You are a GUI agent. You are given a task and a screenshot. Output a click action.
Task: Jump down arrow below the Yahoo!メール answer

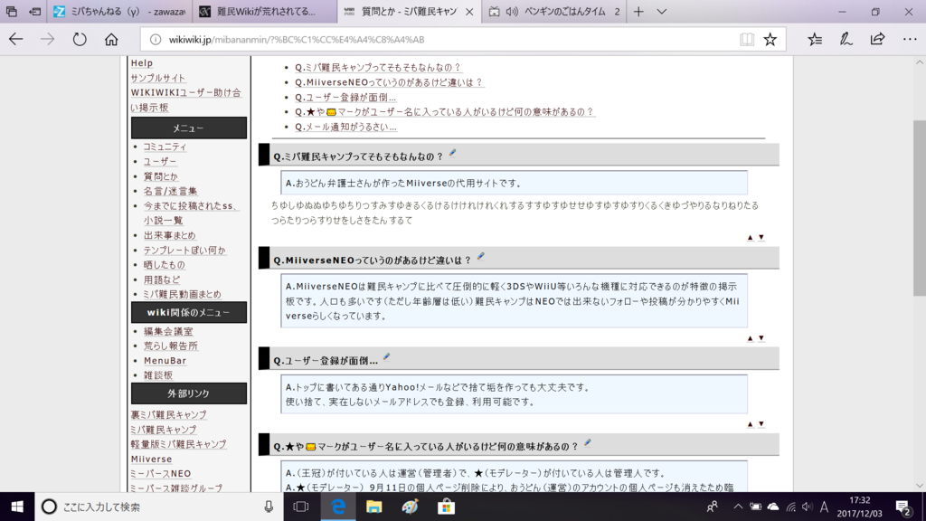point(761,424)
